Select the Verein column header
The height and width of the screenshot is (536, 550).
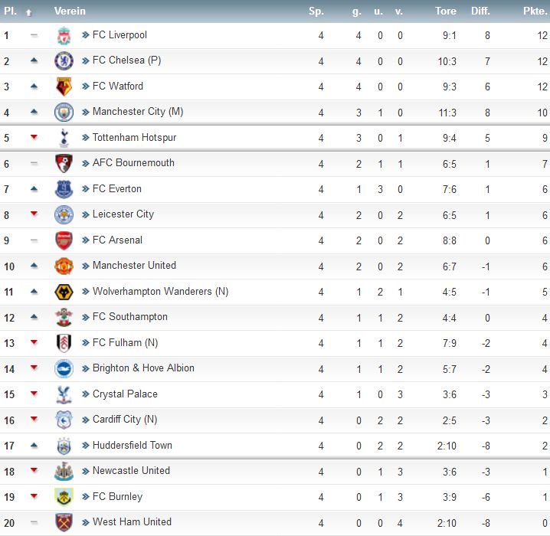click(70, 11)
